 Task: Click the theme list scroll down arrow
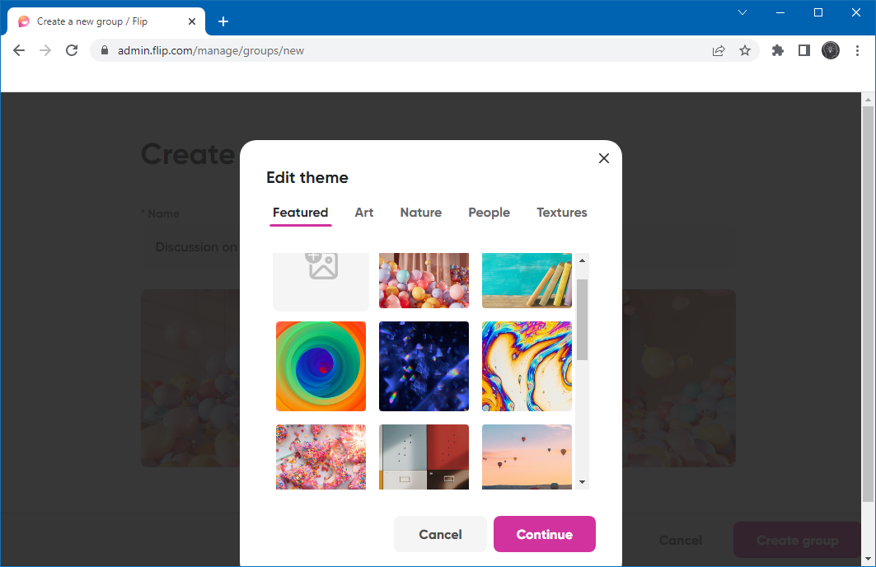pyautogui.click(x=582, y=482)
